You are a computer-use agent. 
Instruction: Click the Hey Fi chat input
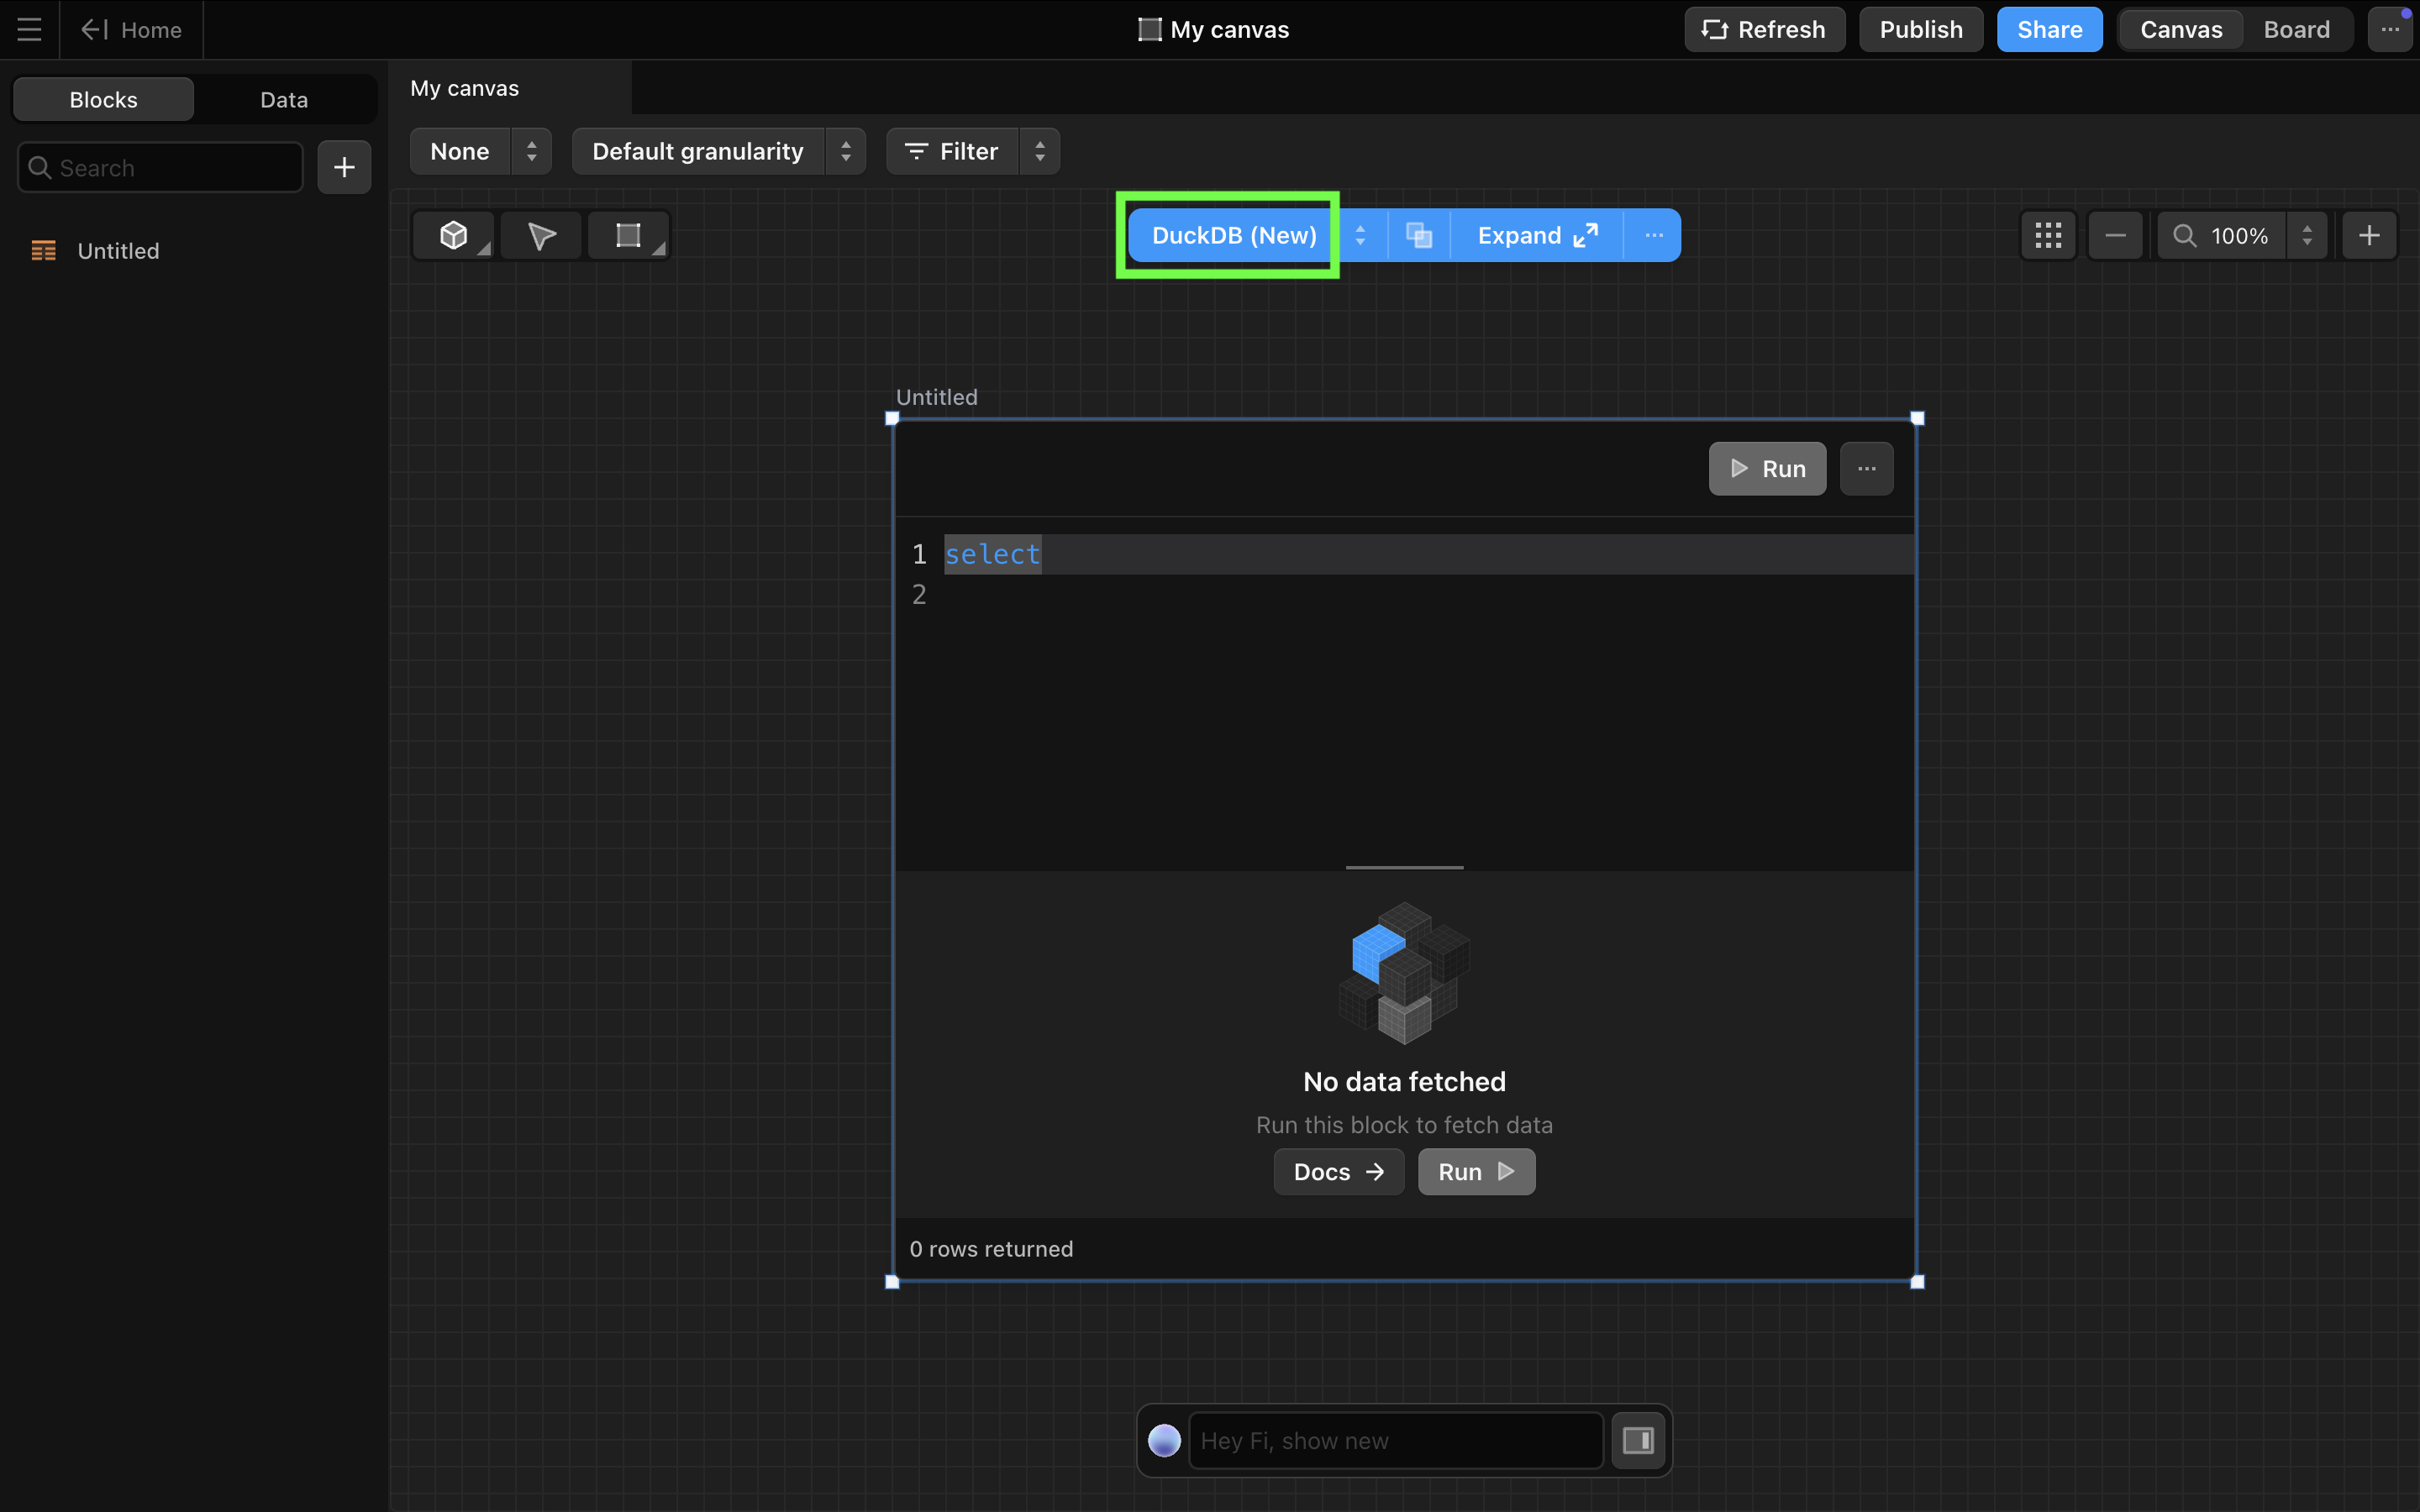click(1395, 1441)
